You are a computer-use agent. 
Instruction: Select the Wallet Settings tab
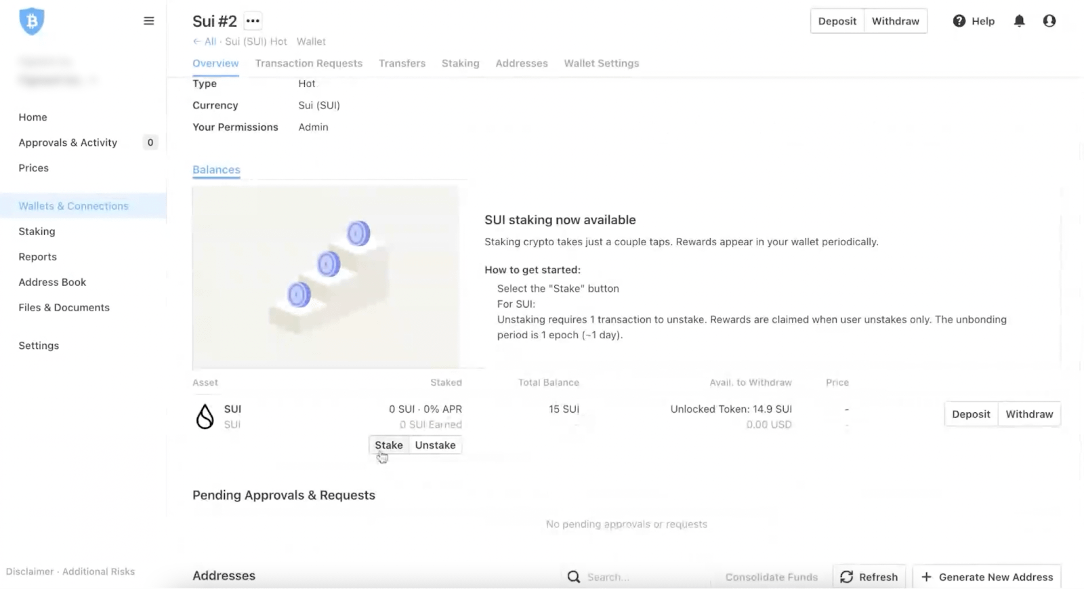coord(601,63)
